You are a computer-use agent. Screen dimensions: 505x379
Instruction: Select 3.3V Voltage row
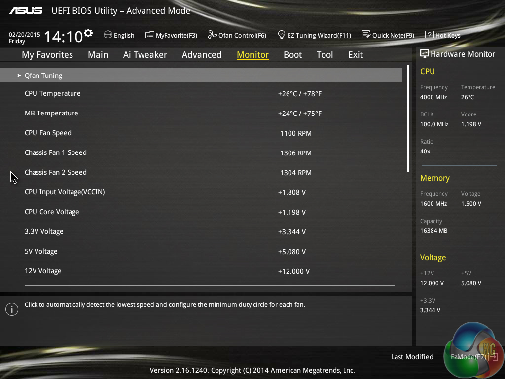[201, 232]
